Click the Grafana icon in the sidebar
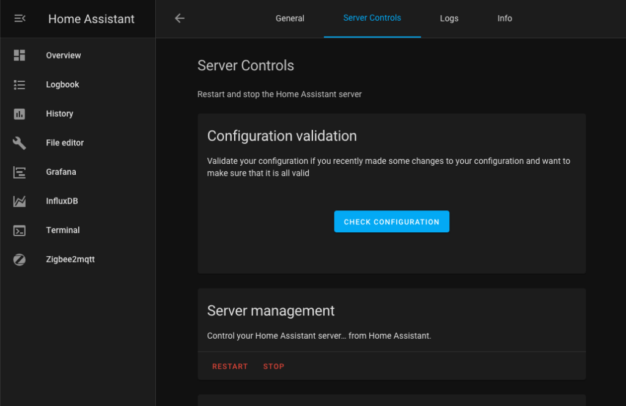Screen dimensions: 626x406 (x=19, y=172)
